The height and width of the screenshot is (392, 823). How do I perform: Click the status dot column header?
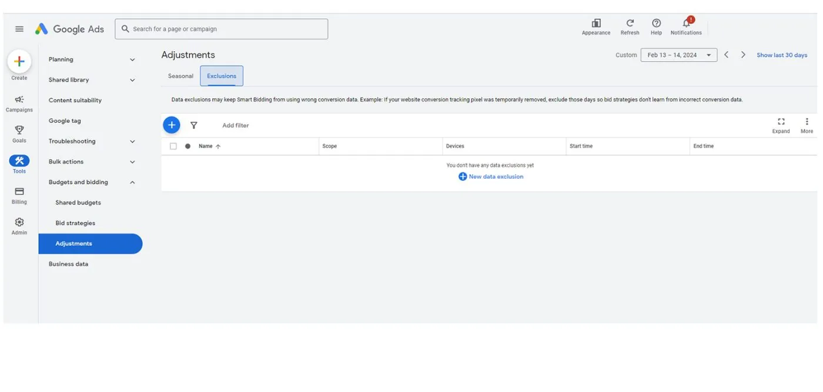(188, 146)
